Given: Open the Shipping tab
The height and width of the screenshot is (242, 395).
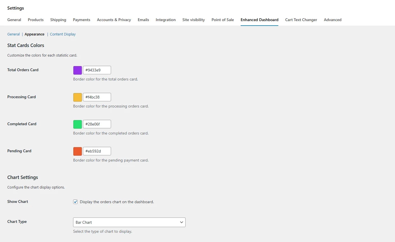Looking at the screenshot, I should [x=58, y=20].
